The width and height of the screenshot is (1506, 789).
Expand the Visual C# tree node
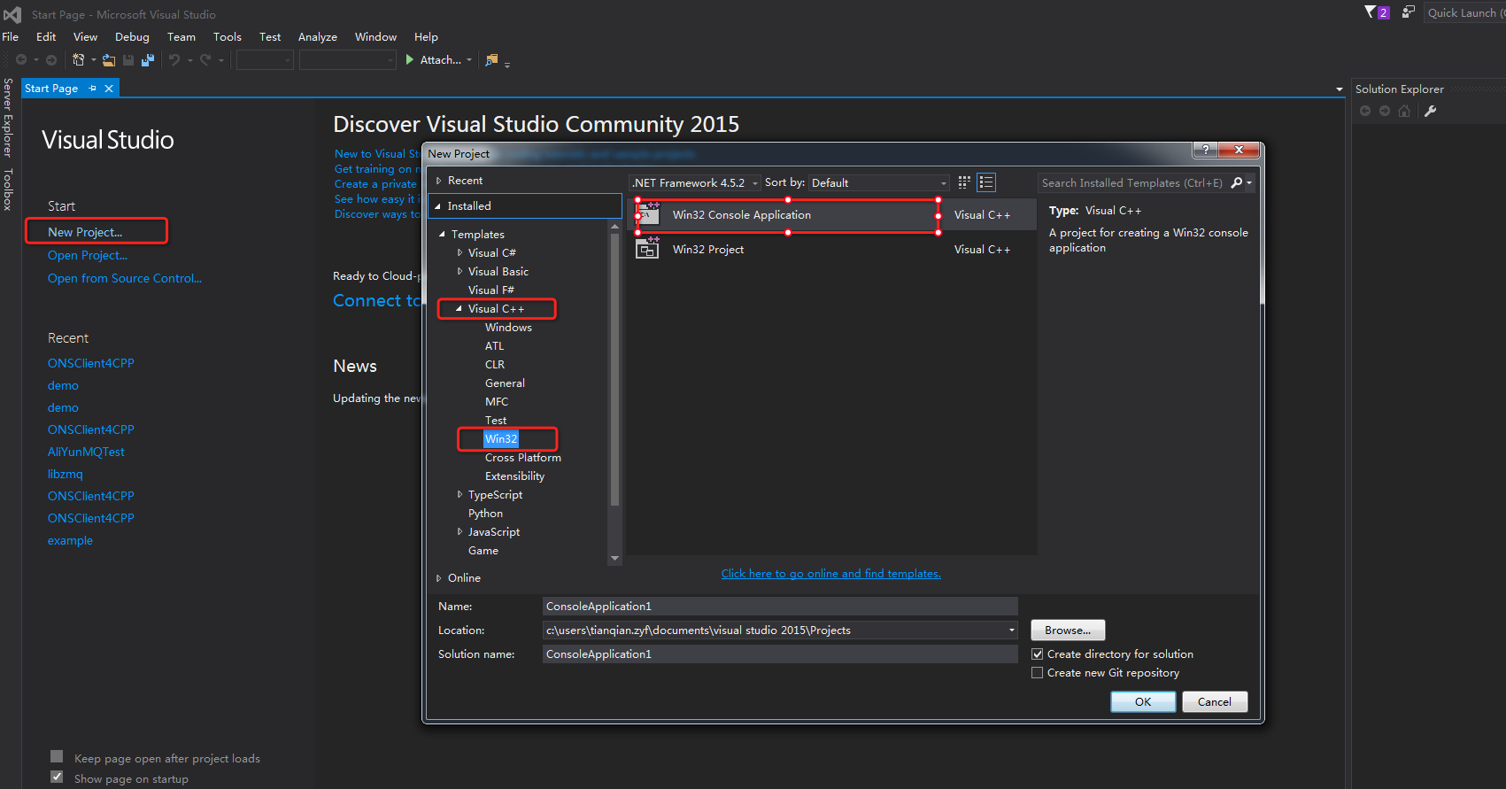pyautogui.click(x=460, y=253)
